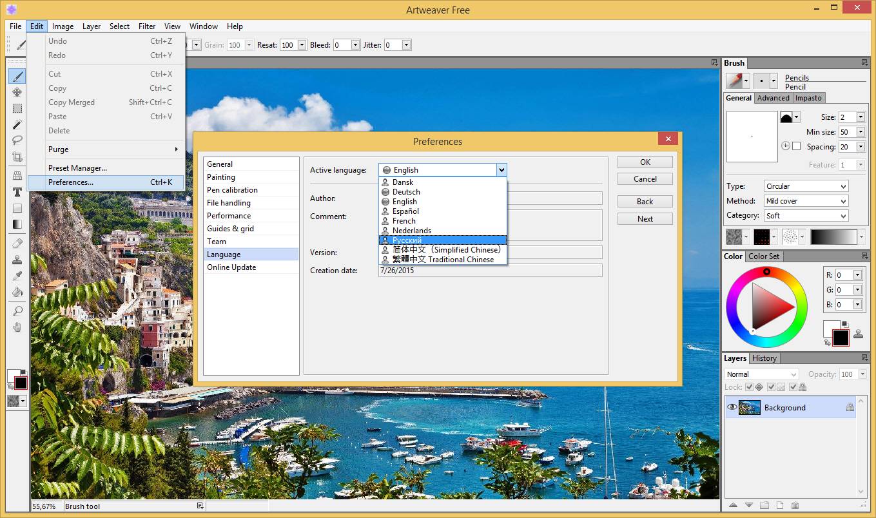Click the new layer group folder icon
Screen dimensions: 876x518
point(764,505)
